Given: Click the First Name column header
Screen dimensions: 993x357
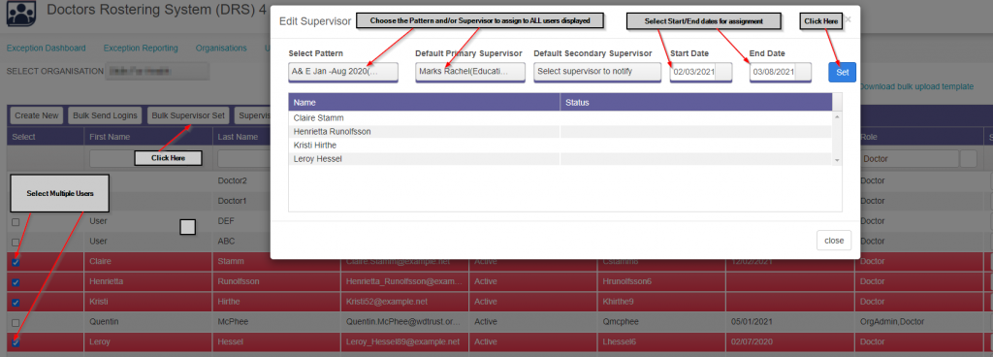Looking at the screenshot, I should click(147, 137).
